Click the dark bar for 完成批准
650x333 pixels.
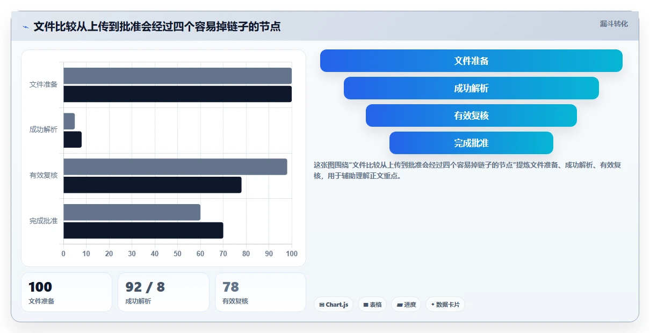pyautogui.click(x=143, y=230)
